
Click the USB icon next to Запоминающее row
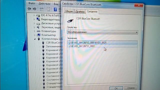(43, 46)
